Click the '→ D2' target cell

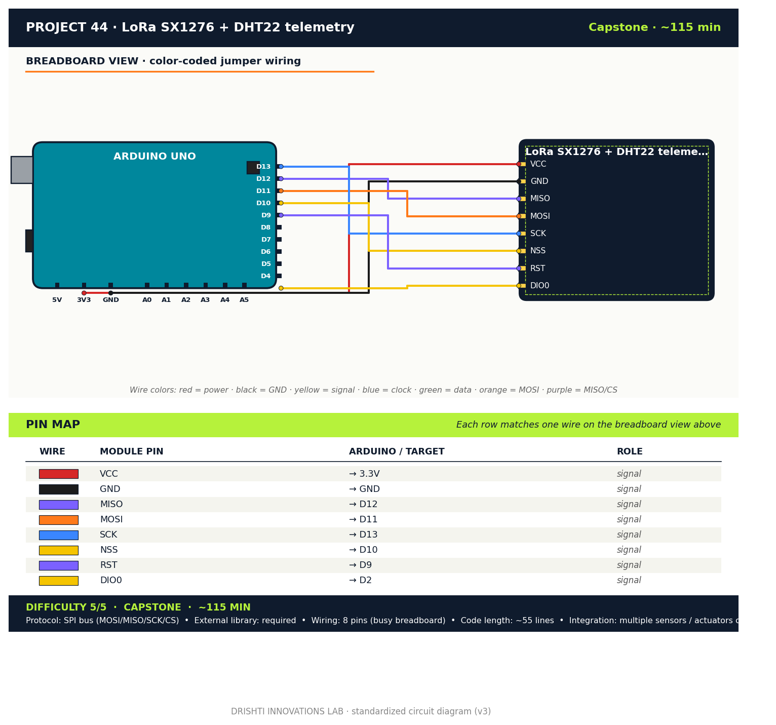tap(360, 580)
